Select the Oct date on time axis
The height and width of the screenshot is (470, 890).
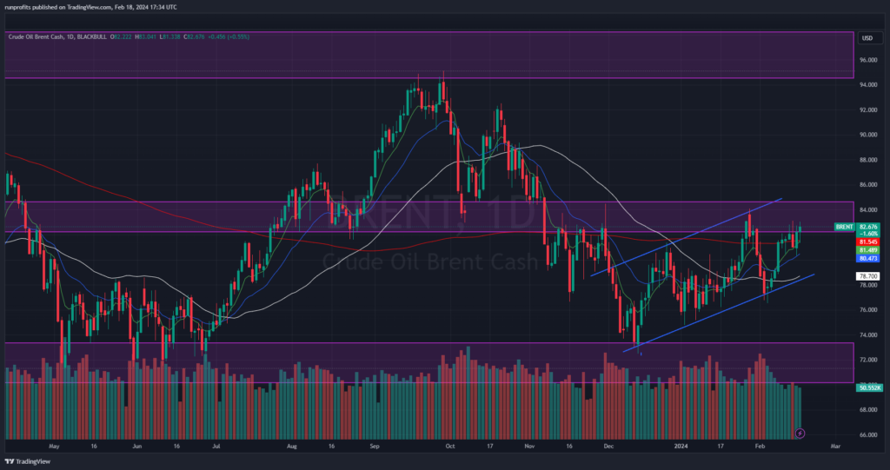click(449, 446)
